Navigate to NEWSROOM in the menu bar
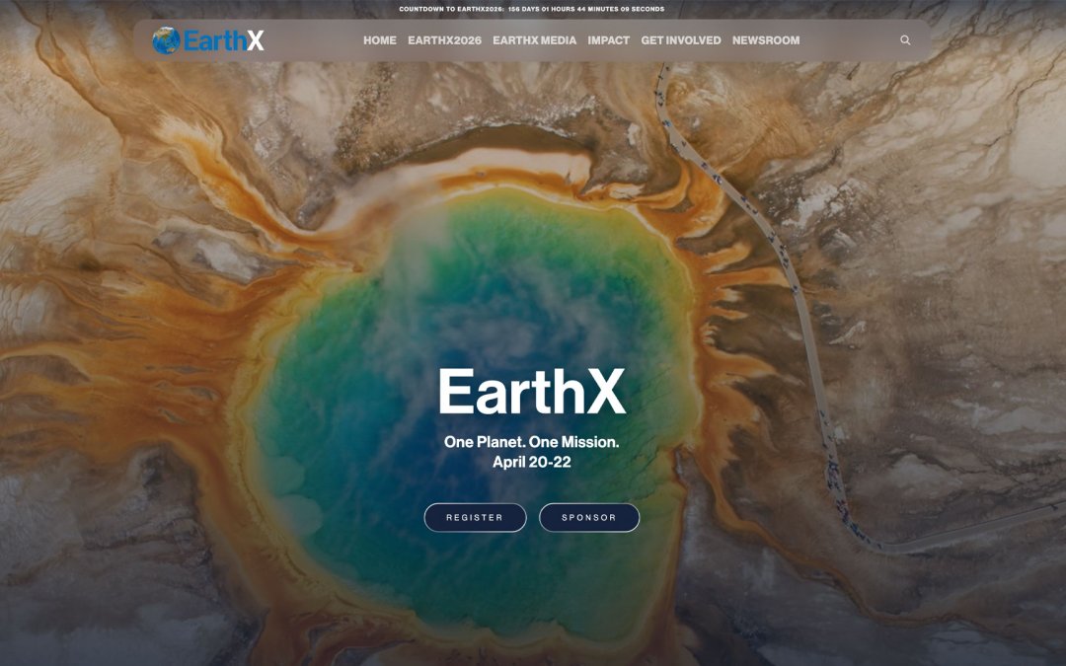This screenshot has height=666, width=1066. [765, 40]
